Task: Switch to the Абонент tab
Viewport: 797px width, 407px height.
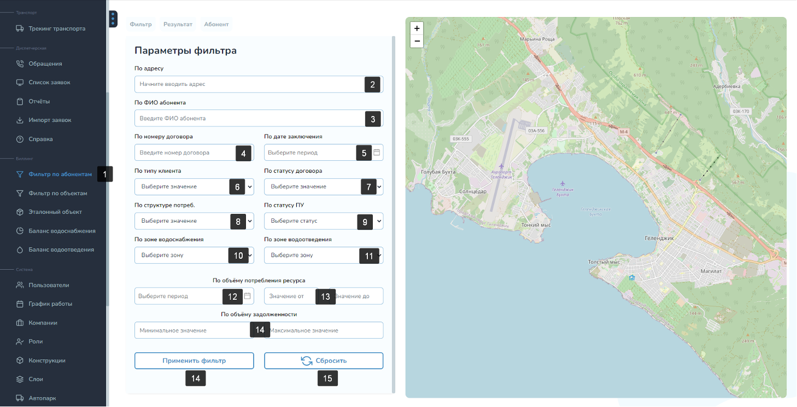Action: pyautogui.click(x=216, y=25)
